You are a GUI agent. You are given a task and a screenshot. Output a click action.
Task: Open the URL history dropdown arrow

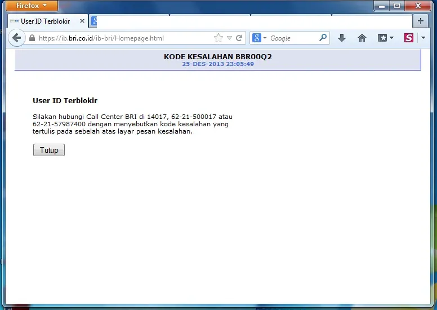point(229,38)
